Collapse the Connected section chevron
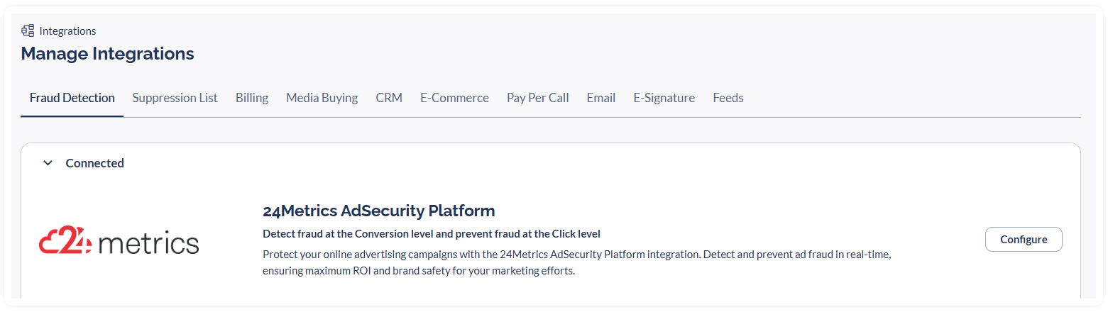 click(48, 163)
